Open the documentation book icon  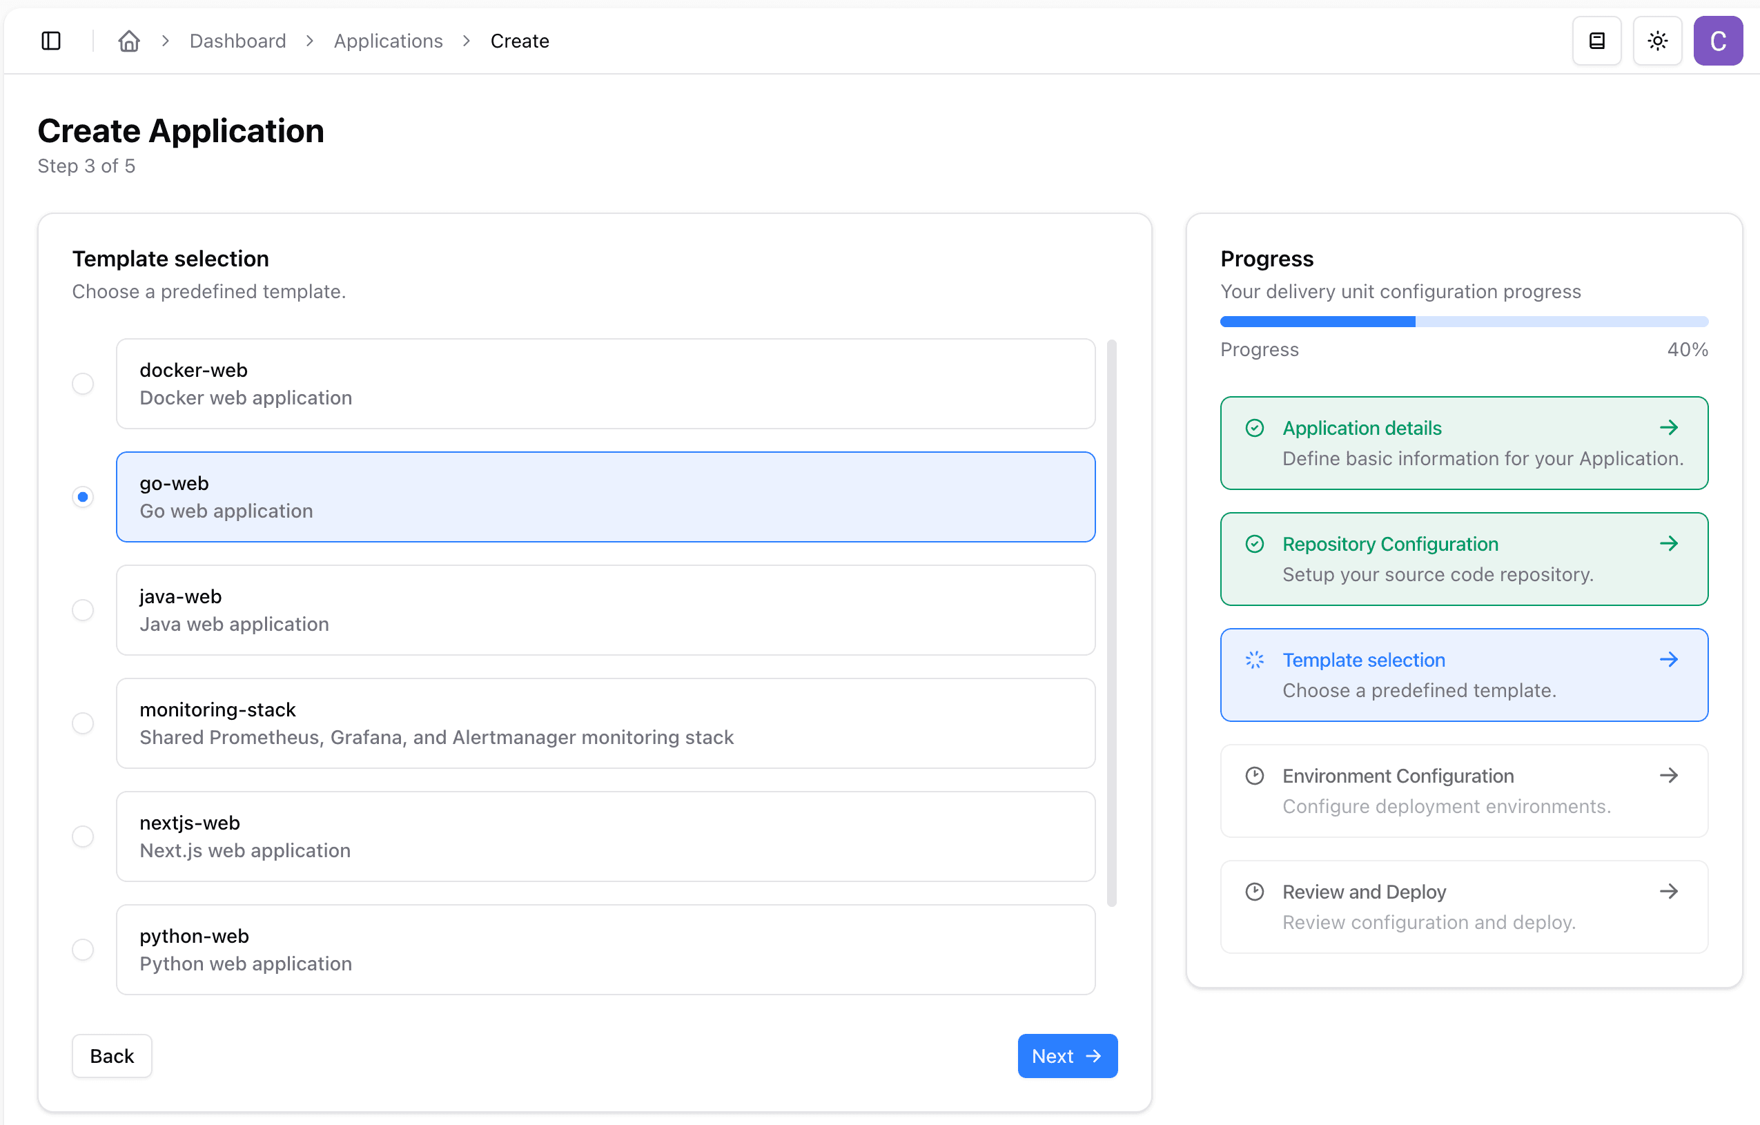point(1597,41)
